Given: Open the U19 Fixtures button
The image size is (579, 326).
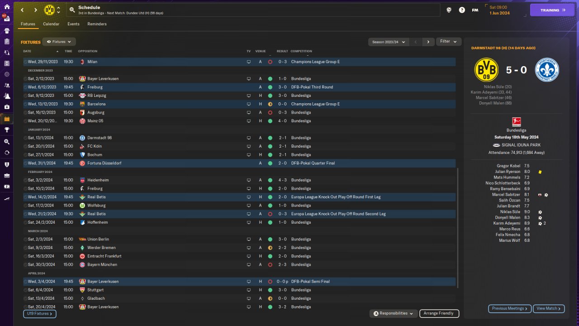Looking at the screenshot, I should pos(40,313).
